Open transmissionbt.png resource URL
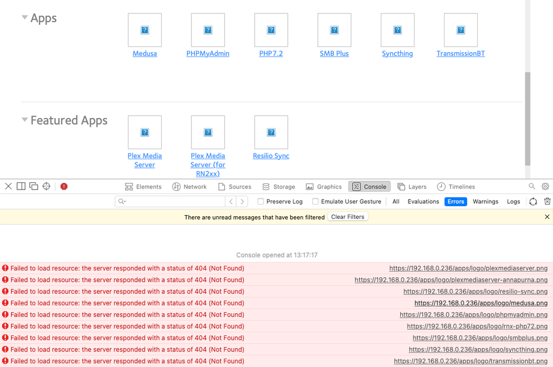The image size is (553, 367). [x=471, y=361]
